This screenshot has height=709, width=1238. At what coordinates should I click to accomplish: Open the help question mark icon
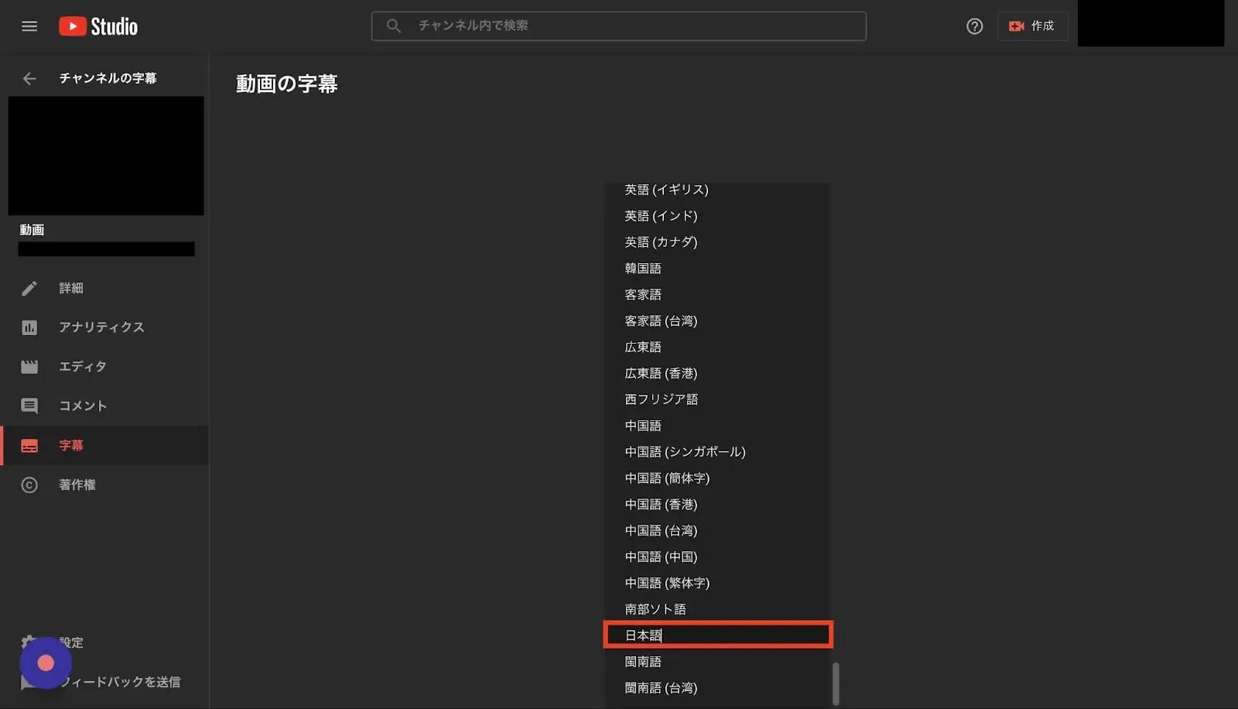[x=974, y=26]
